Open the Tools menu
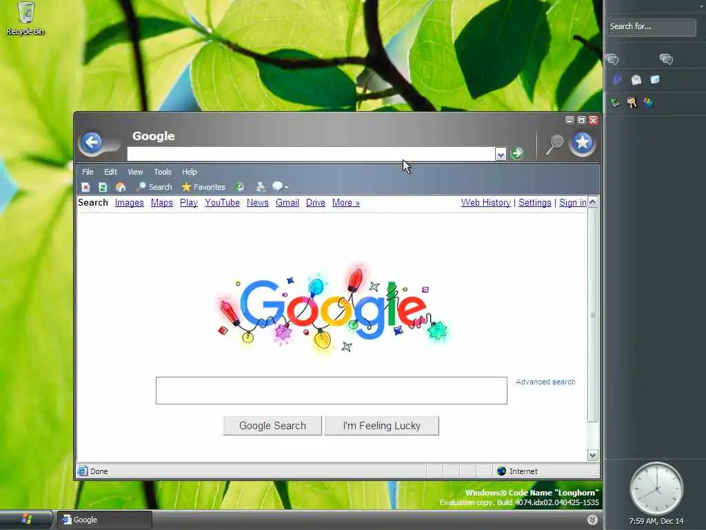 (163, 172)
